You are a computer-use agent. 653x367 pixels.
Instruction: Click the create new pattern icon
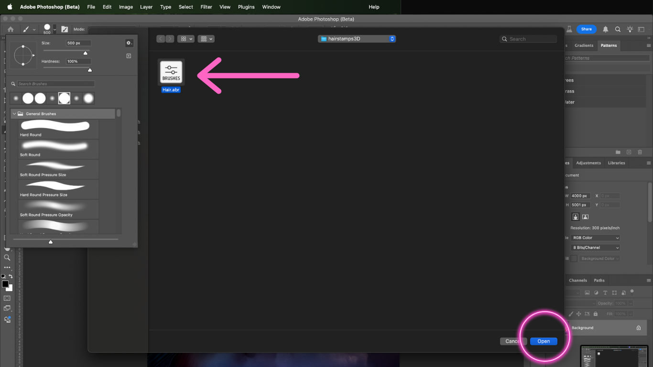pos(629,152)
